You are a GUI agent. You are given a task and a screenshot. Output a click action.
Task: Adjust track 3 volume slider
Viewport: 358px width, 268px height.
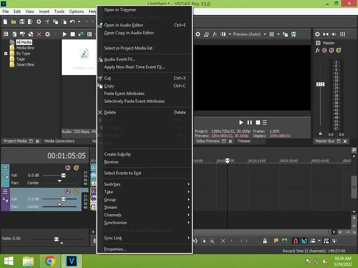tap(63, 175)
